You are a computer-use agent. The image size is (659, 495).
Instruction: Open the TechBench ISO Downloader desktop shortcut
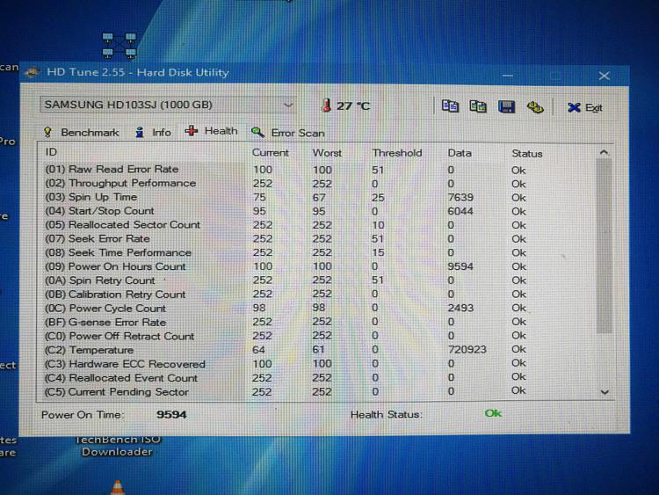click(x=117, y=447)
